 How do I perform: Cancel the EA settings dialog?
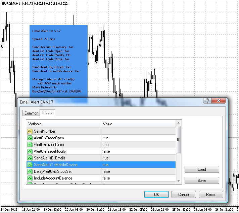coord(184,195)
